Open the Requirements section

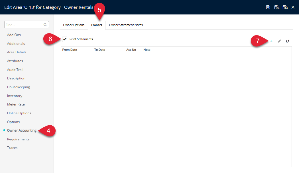pyautogui.click(x=18, y=139)
